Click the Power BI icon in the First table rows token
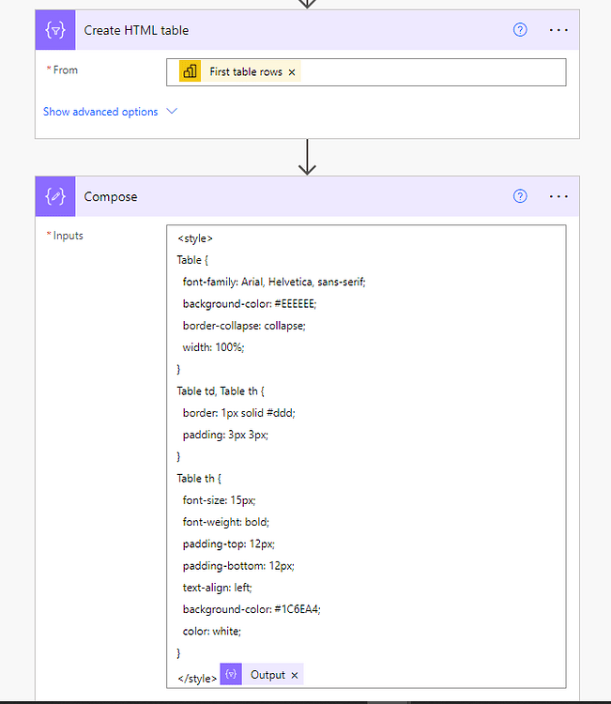 pos(190,71)
